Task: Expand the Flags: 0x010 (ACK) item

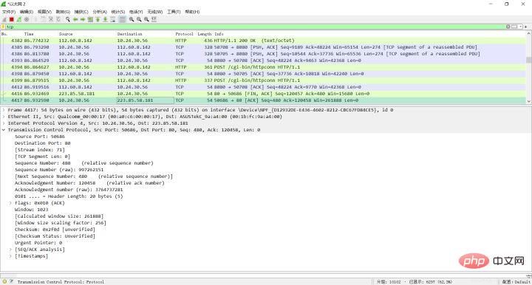Action: [x=10, y=203]
